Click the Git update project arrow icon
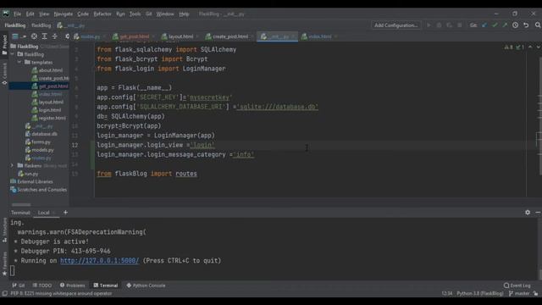 pyautogui.click(x=484, y=25)
